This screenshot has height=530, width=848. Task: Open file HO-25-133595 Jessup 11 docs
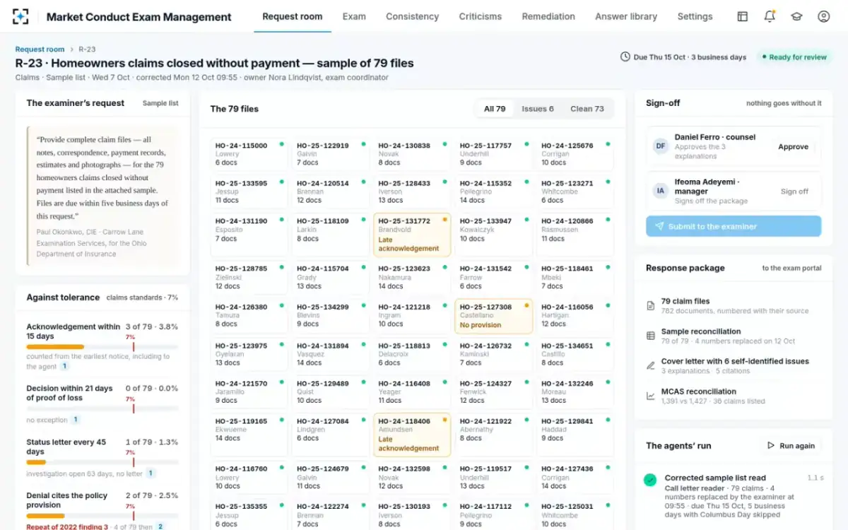249,192
